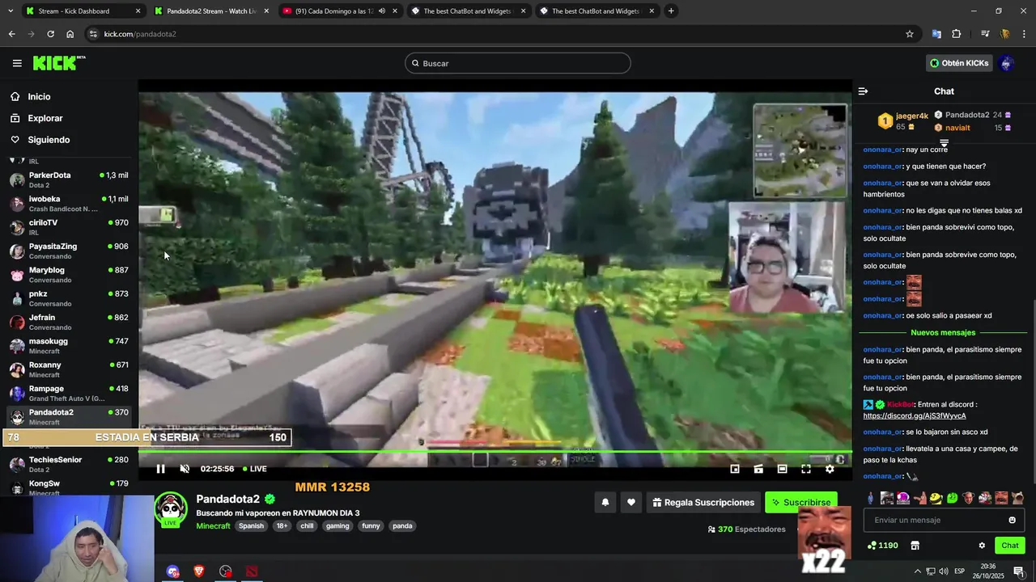The image size is (1036, 582).
Task: Open Jefrain channel in sidebar
Action: point(69,322)
